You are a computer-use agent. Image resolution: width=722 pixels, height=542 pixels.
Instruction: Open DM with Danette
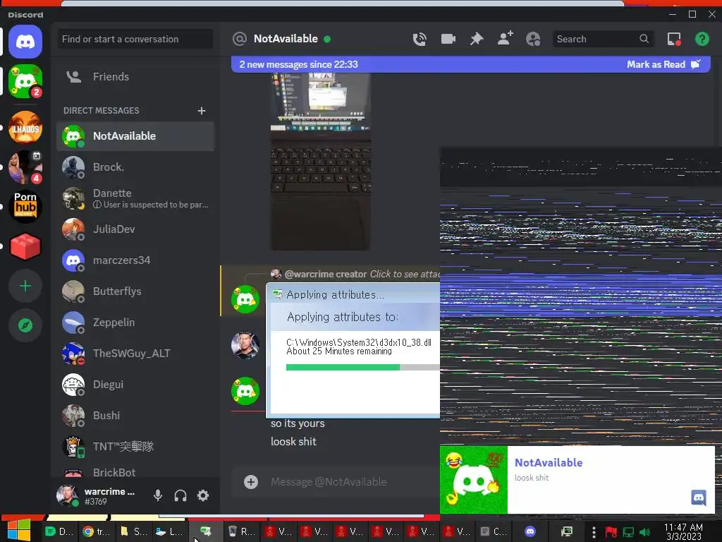coord(135,198)
